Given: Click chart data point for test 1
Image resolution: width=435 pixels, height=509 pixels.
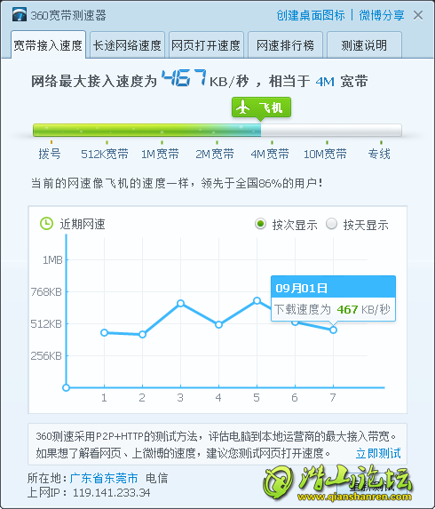Looking at the screenshot, I should (104, 332).
